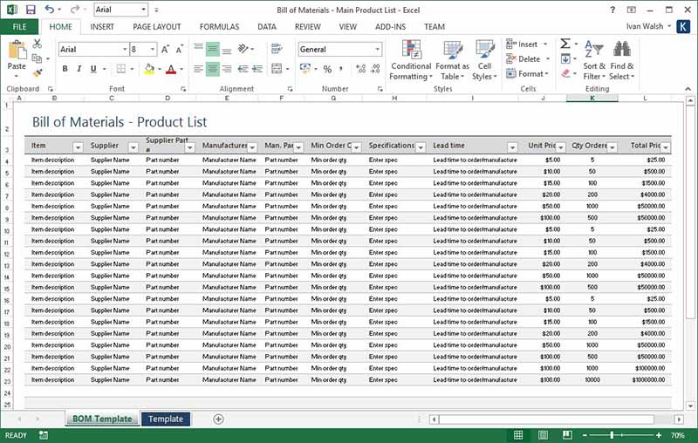Apply the yellow fill color bucket

(149, 69)
